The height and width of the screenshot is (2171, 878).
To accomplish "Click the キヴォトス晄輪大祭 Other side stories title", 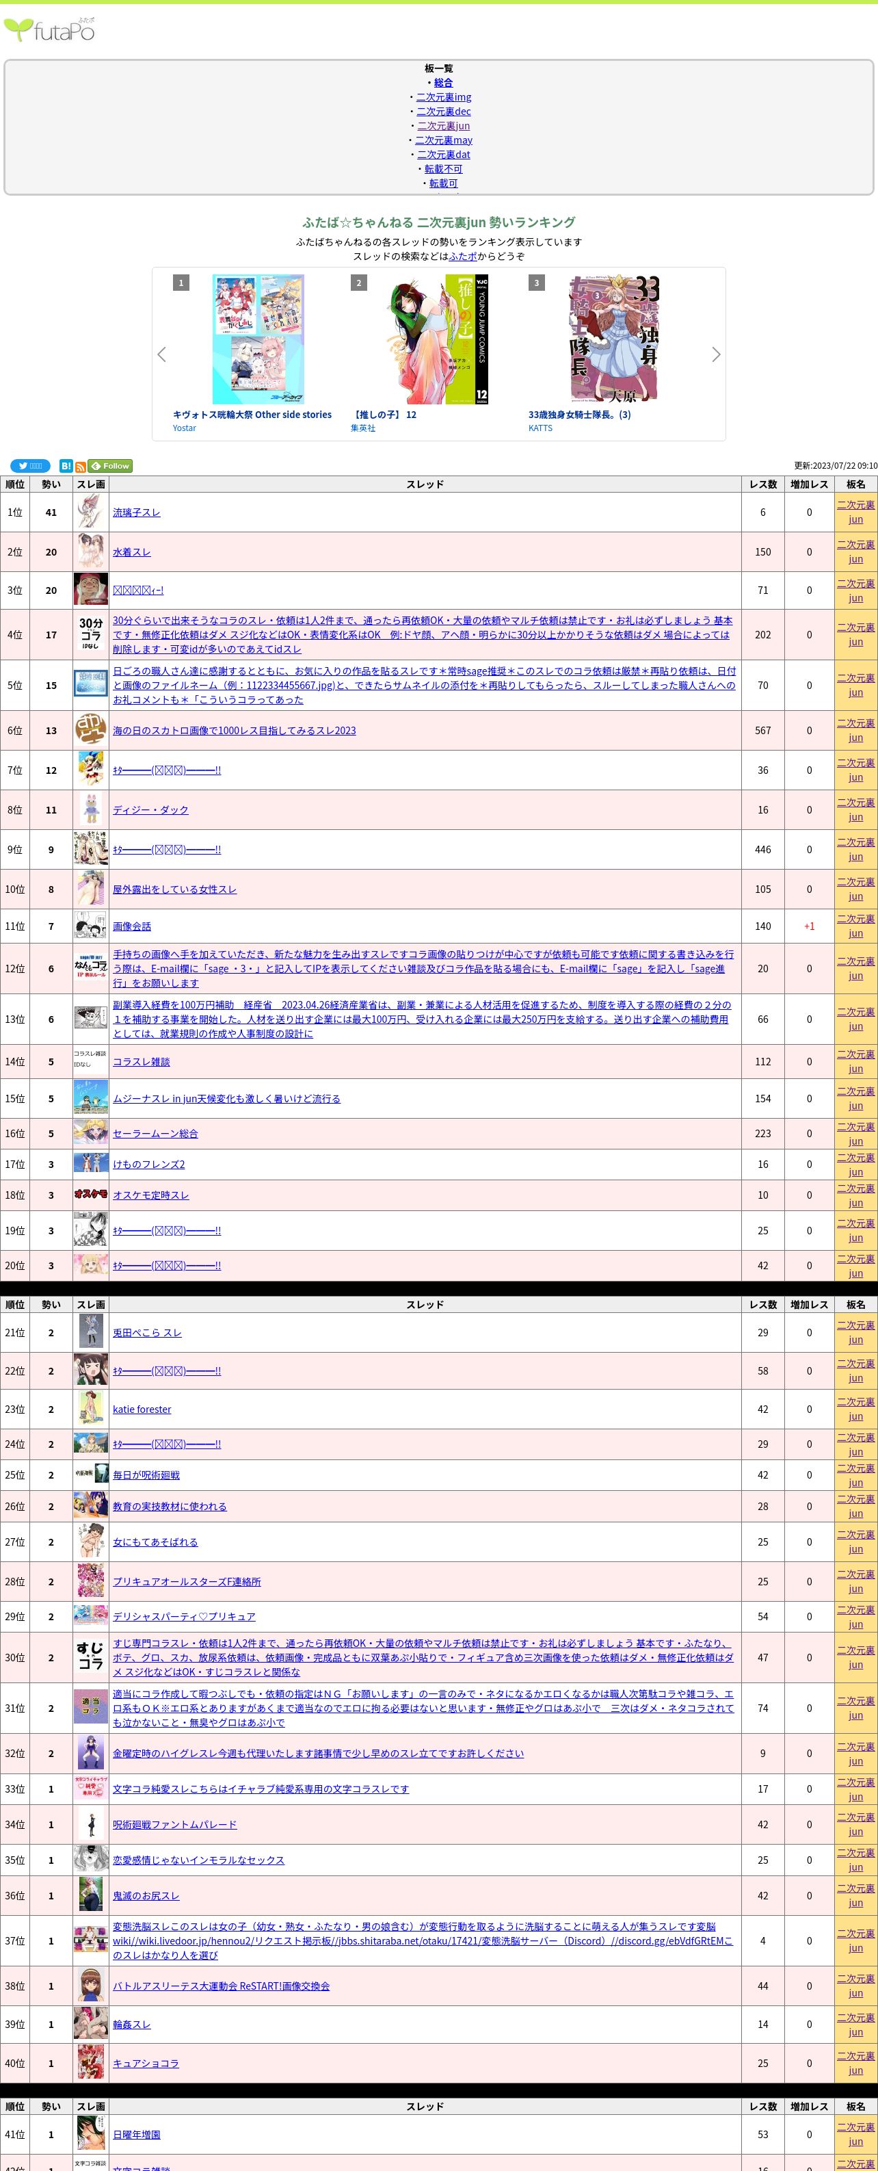I will point(252,415).
